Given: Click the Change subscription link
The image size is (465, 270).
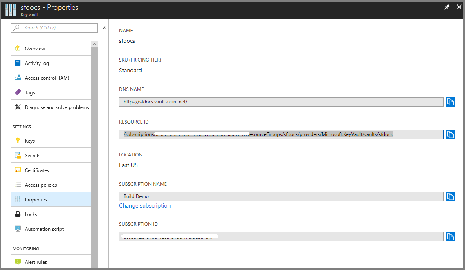Looking at the screenshot, I should [x=145, y=205].
